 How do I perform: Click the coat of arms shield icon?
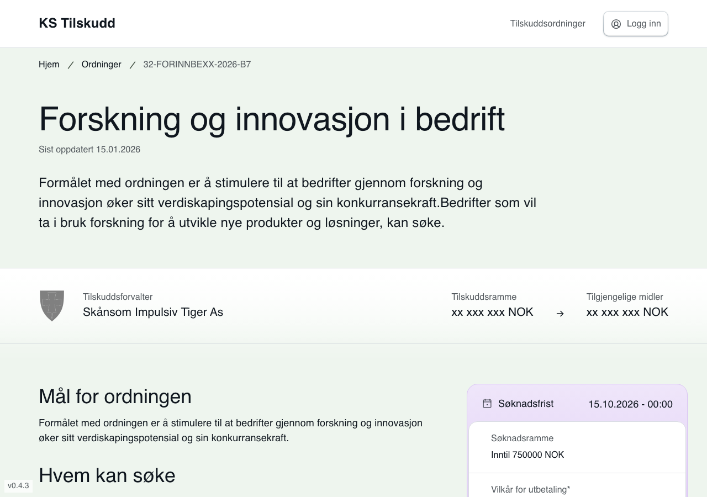coord(52,305)
